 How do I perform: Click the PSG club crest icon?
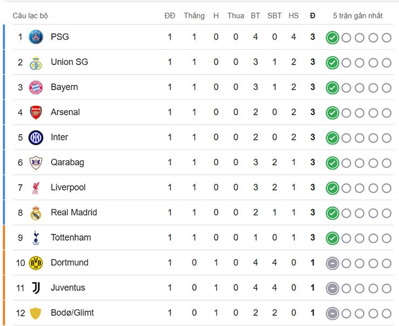[x=36, y=37]
